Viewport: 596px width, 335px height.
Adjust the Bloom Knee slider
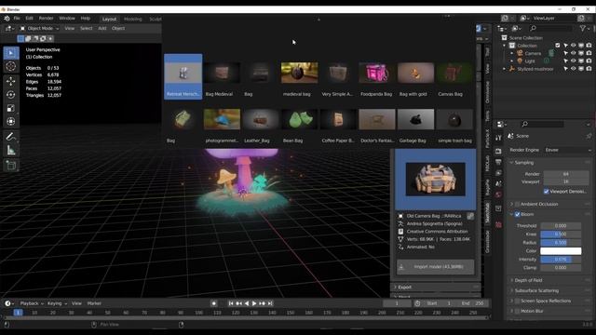[x=561, y=234]
